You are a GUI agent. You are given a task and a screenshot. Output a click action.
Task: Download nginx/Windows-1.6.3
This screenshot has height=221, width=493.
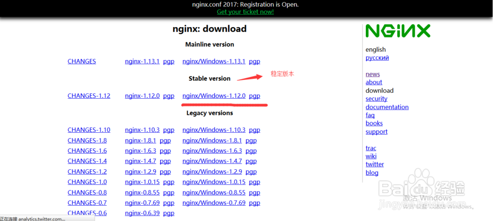(x=212, y=151)
